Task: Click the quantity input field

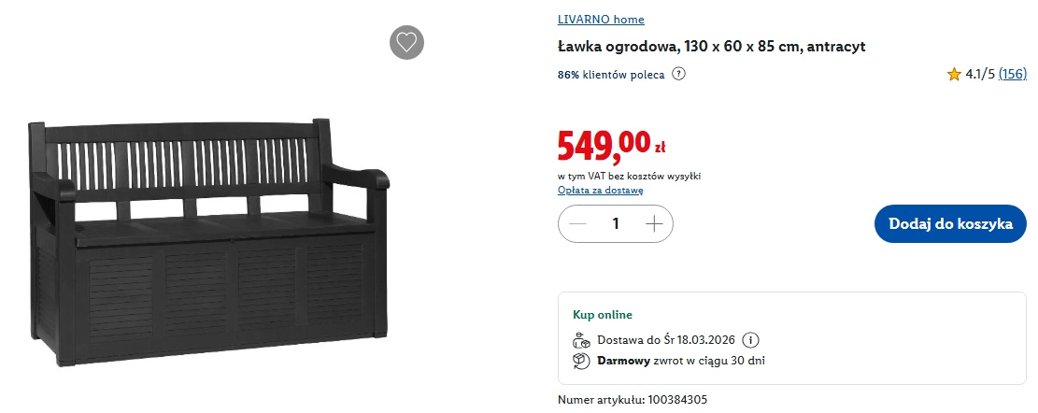Action: (616, 224)
